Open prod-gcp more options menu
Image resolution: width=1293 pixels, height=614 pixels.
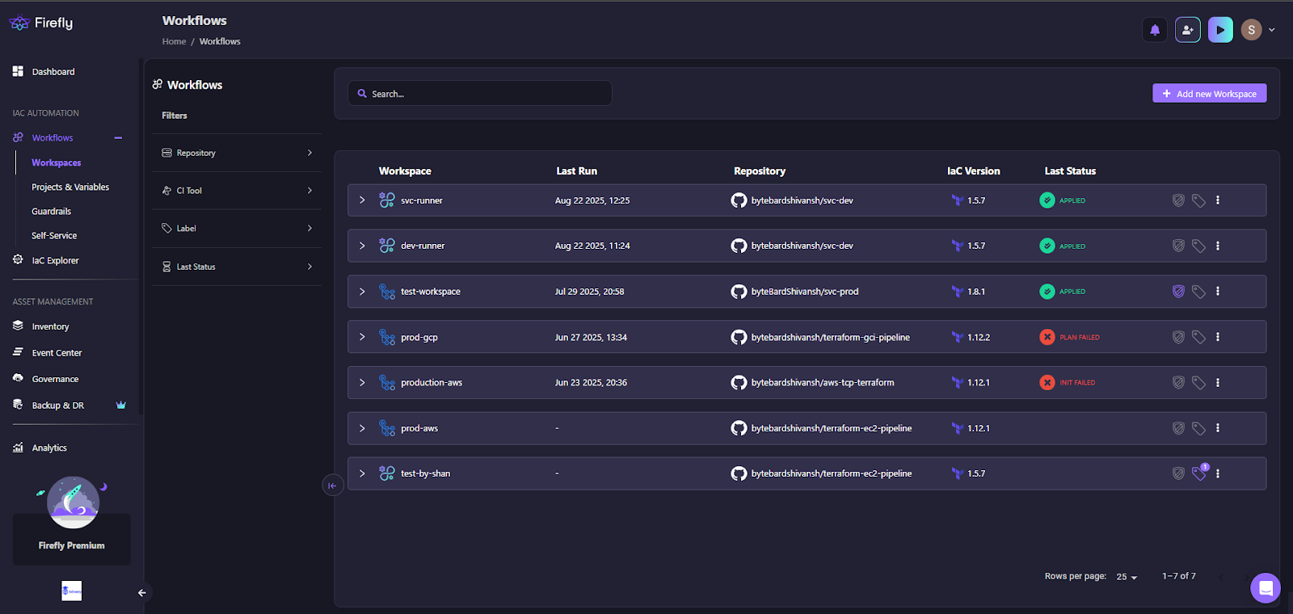(x=1218, y=337)
